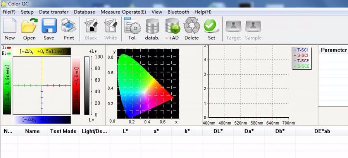Open the File(F) menu

[x=9, y=12]
